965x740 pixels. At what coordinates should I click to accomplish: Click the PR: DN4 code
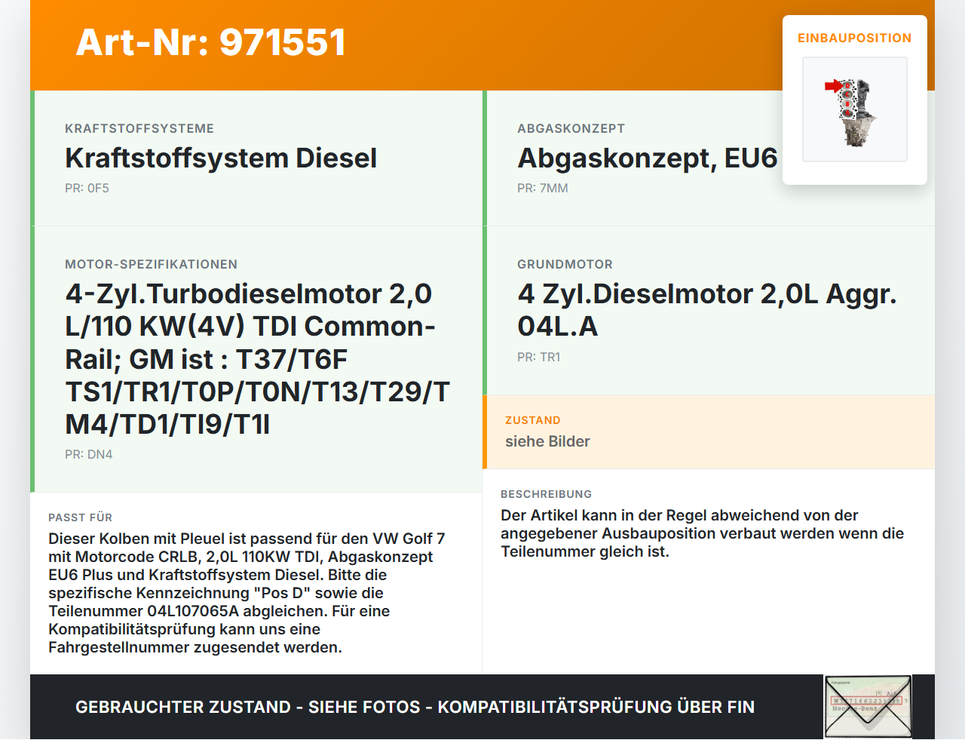[x=88, y=454]
